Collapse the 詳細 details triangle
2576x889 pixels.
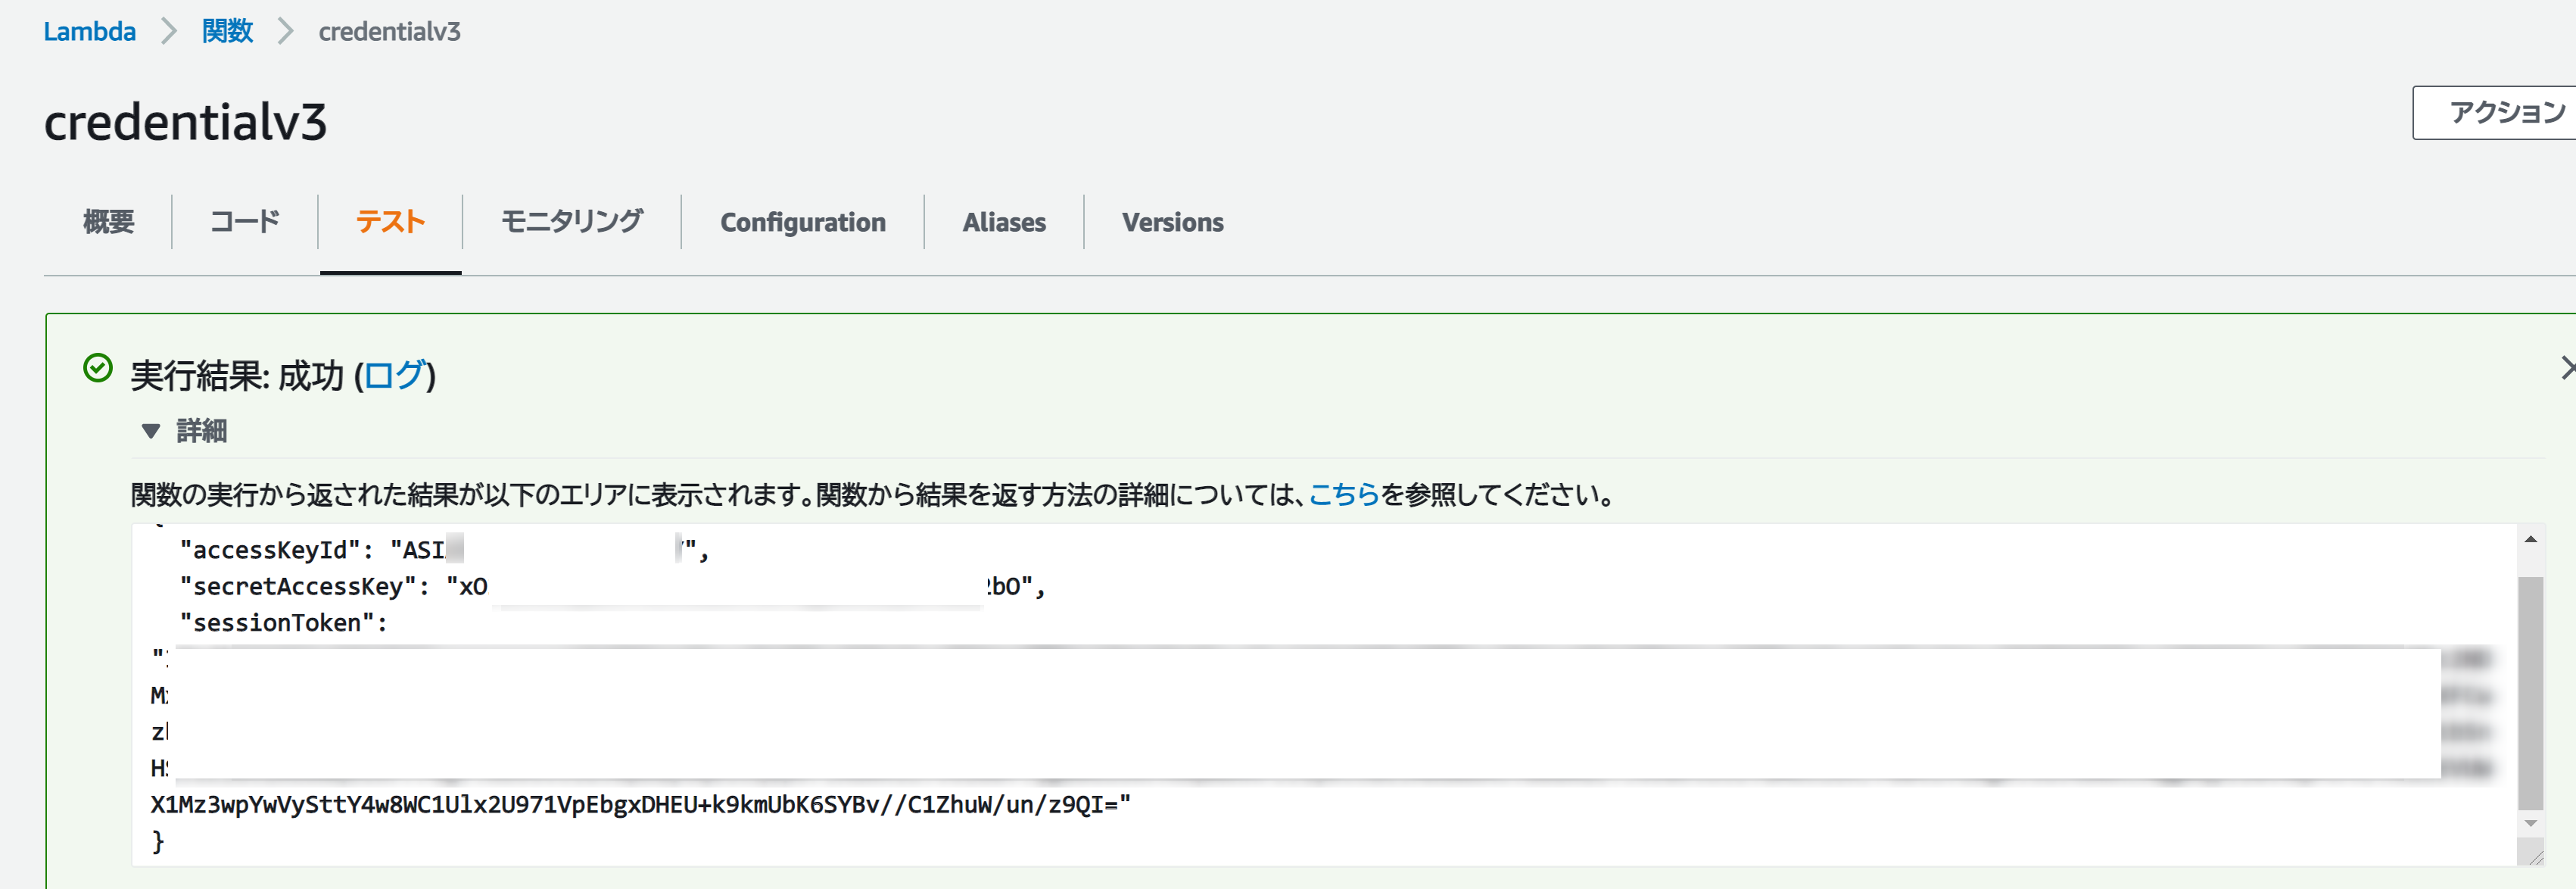151,432
